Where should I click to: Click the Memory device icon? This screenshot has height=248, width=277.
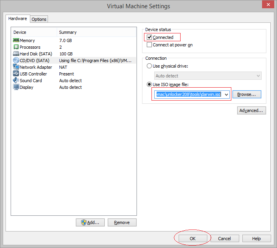point(16,40)
